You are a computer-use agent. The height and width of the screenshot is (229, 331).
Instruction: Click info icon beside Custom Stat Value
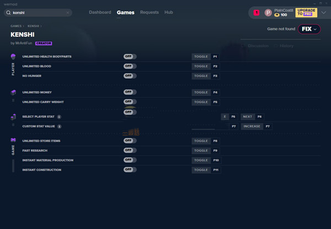[60, 127]
